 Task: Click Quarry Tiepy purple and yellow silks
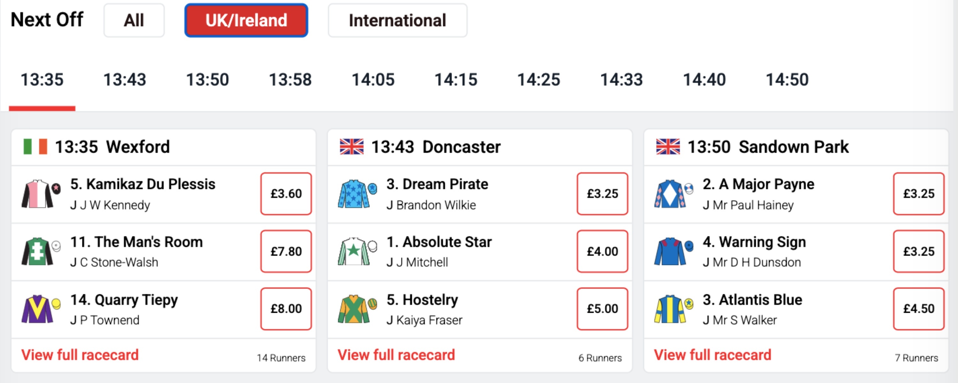click(x=41, y=309)
